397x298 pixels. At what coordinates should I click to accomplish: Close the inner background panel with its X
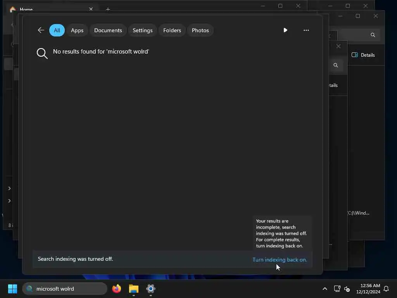coord(338,46)
